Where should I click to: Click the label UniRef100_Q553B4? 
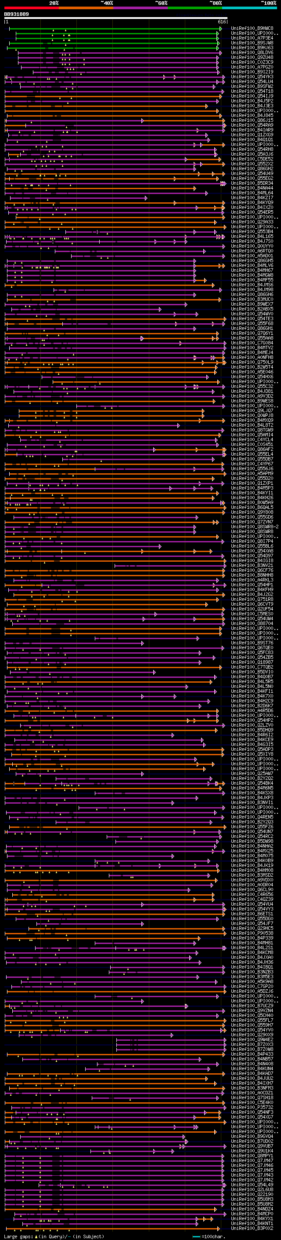(x=252, y=231)
